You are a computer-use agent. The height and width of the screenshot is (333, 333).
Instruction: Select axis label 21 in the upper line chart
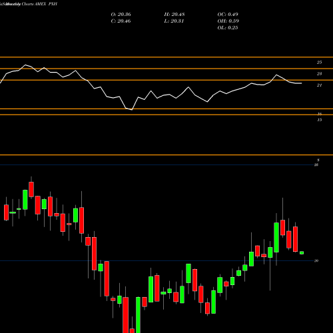coord(319,85)
